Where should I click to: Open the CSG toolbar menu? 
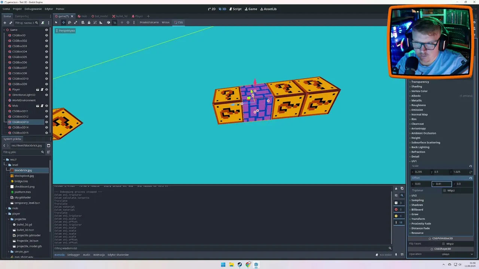179,22
